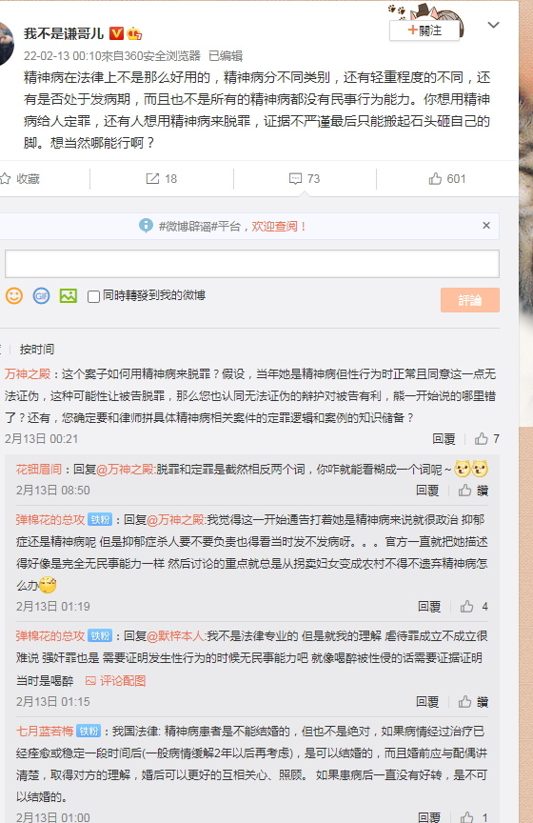The width and height of the screenshot is (533, 823).
Task: Click the comment bubble icon showing 73
Action: click(x=295, y=179)
